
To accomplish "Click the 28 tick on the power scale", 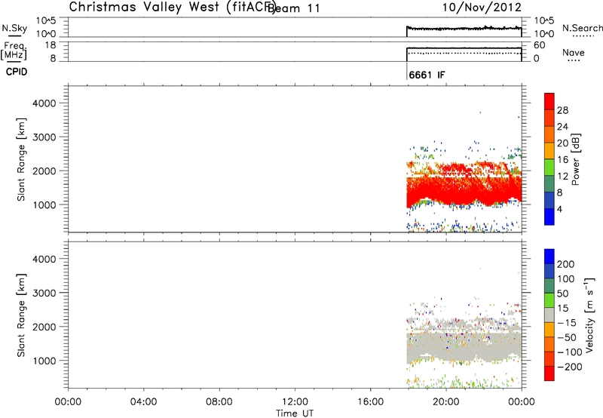I will [562, 110].
